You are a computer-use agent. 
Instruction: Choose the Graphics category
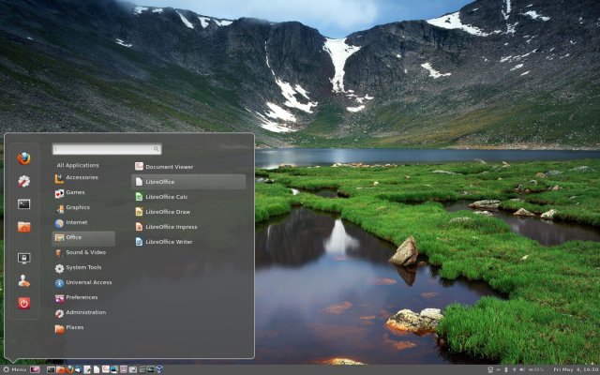tap(78, 207)
